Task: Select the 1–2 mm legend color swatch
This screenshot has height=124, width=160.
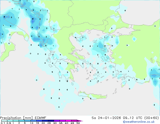Action: [x=16, y=121]
